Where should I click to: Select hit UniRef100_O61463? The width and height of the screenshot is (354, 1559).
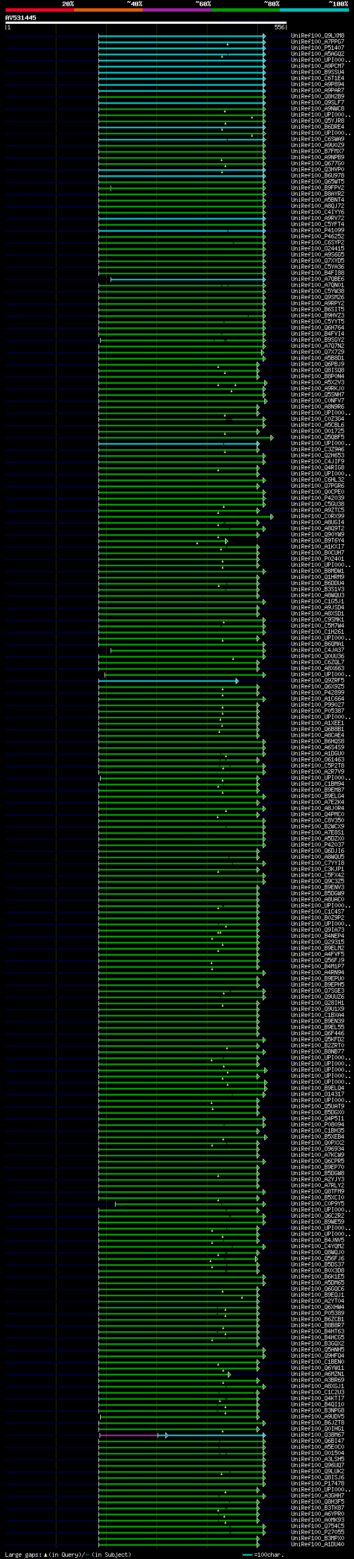click(x=317, y=759)
